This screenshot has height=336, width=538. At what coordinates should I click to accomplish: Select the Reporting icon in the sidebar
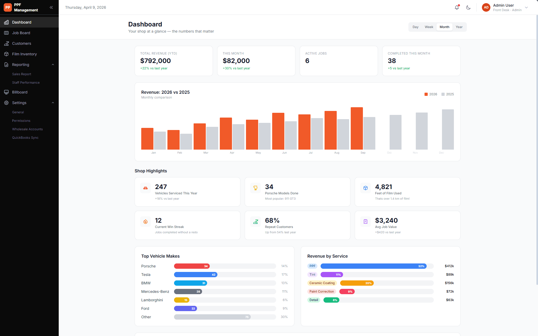coord(6,65)
